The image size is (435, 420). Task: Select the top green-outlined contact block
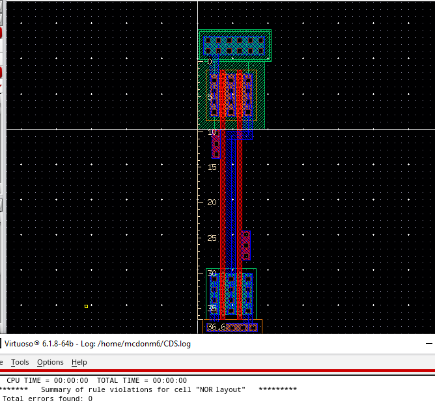tap(234, 45)
